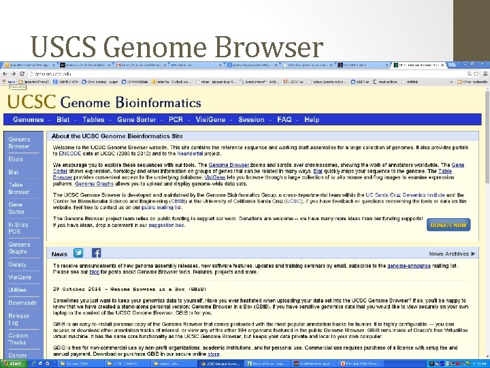Viewport: 490px width, 368px height.
Task: Open In Silico PCR in the sidebar
Action: [x=18, y=228]
